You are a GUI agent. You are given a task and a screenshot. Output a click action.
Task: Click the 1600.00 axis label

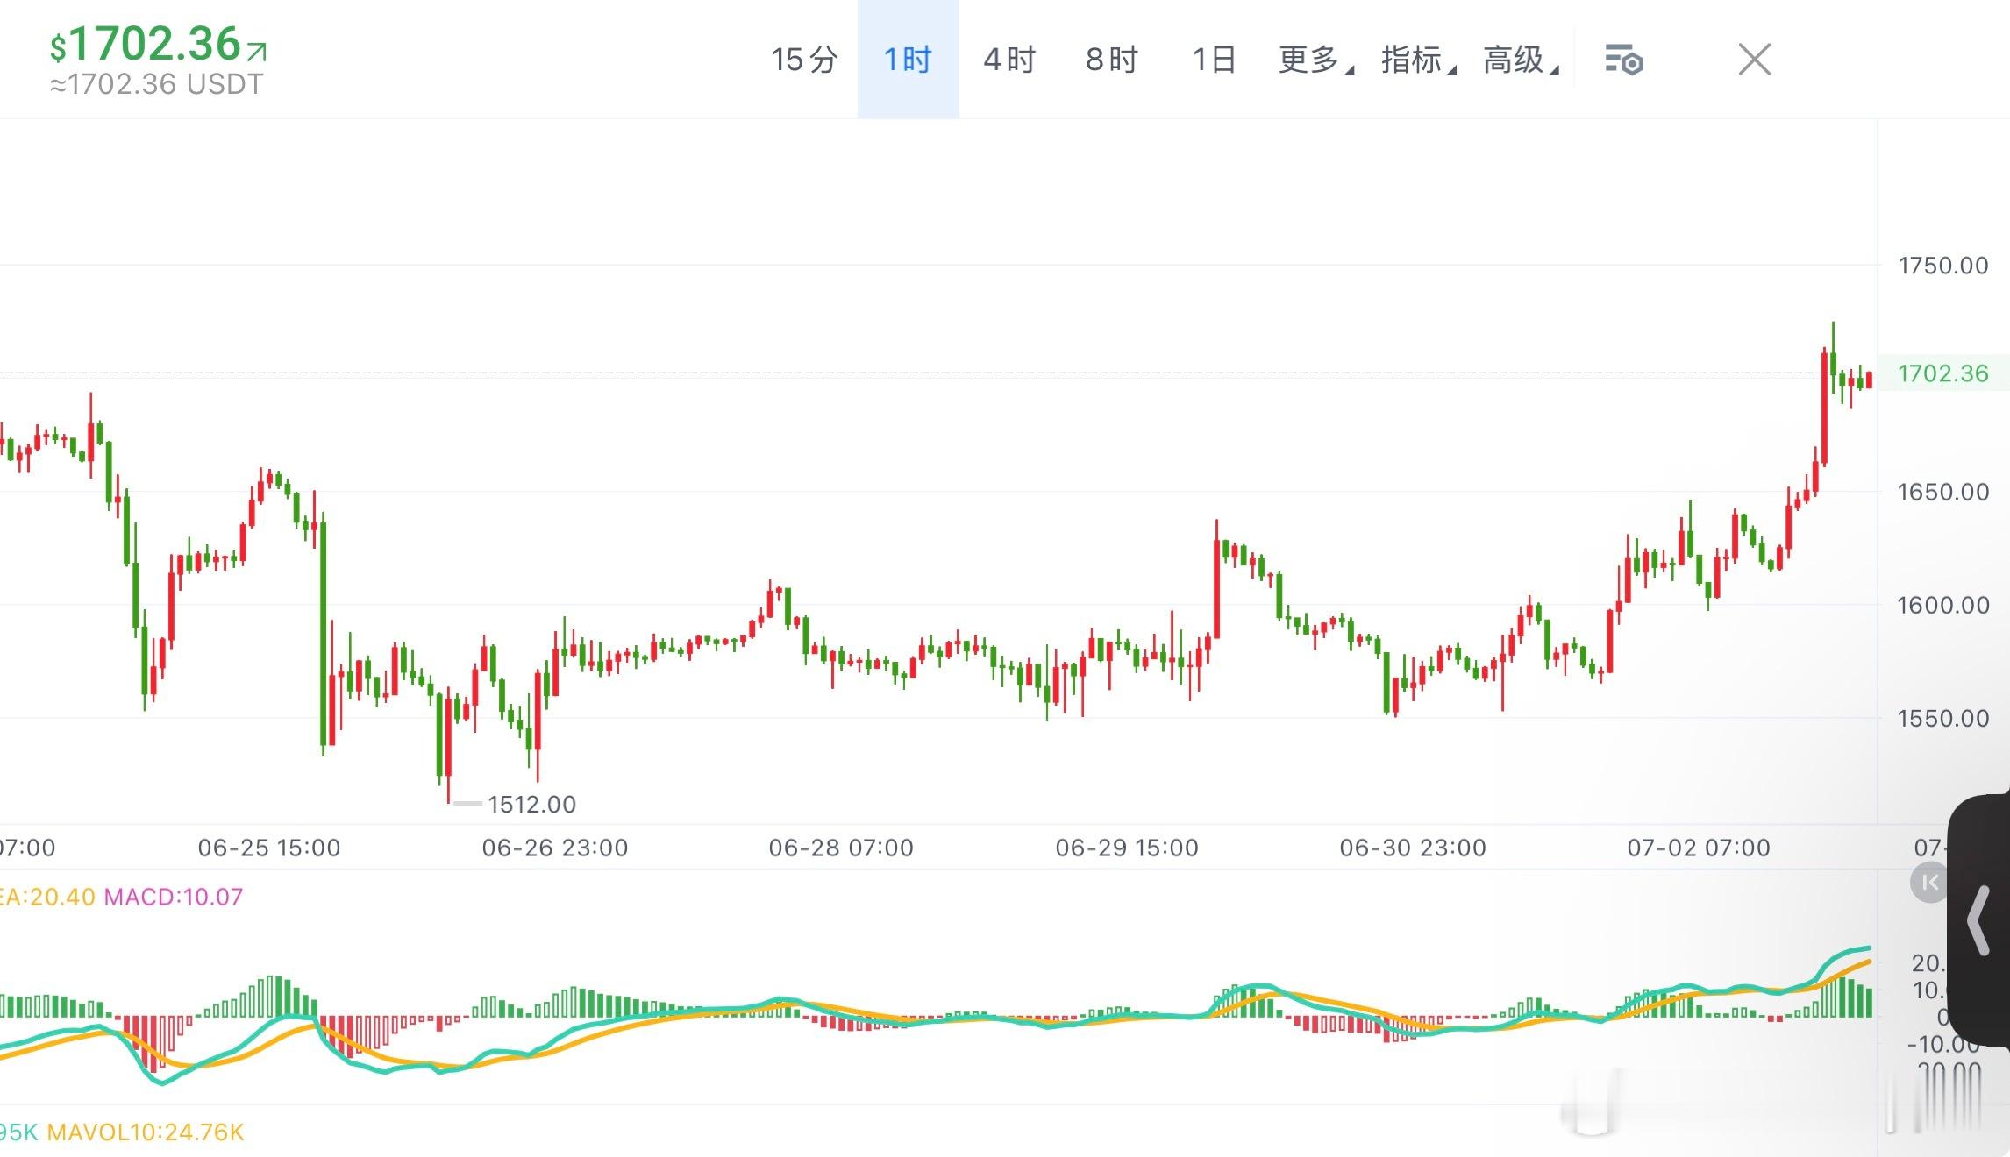point(1942,605)
